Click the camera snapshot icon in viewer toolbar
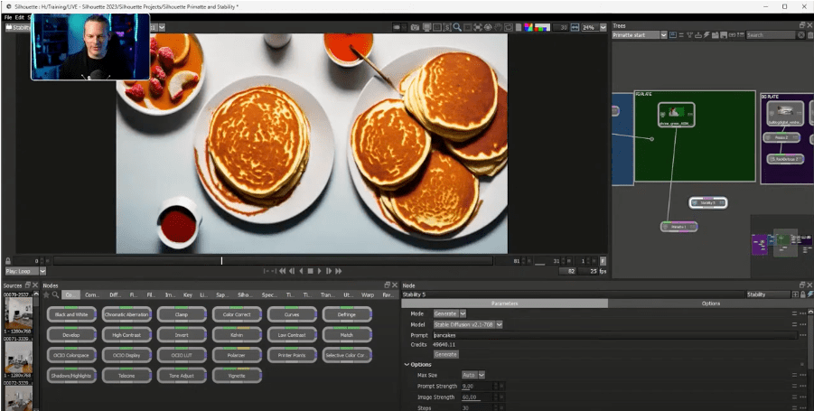 tap(415, 27)
